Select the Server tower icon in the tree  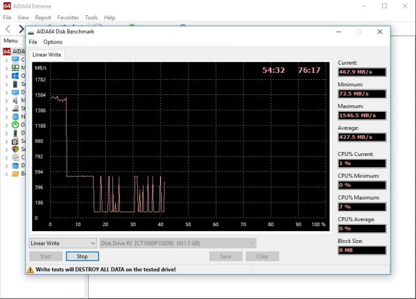click(15, 84)
